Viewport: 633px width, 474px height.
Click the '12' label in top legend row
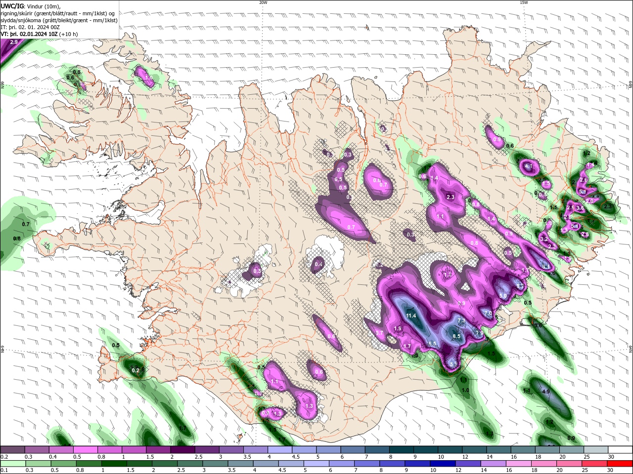[465, 457]
